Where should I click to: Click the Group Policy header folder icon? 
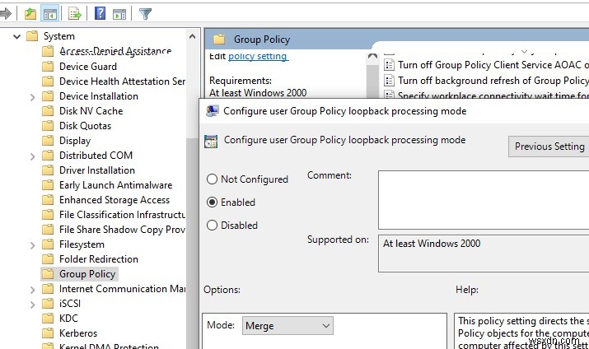[x=219, y=39]
